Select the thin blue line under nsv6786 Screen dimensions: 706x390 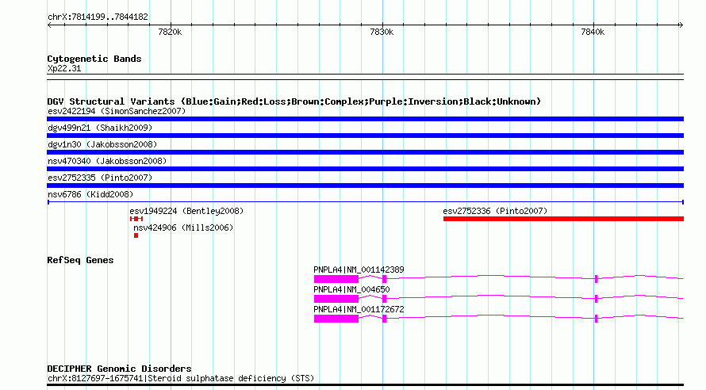pyautogui.click(x=365, y=202)
